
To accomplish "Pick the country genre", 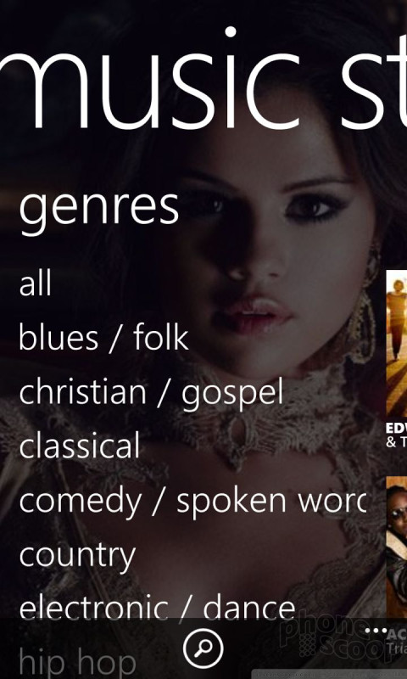I will pos(77,556).
